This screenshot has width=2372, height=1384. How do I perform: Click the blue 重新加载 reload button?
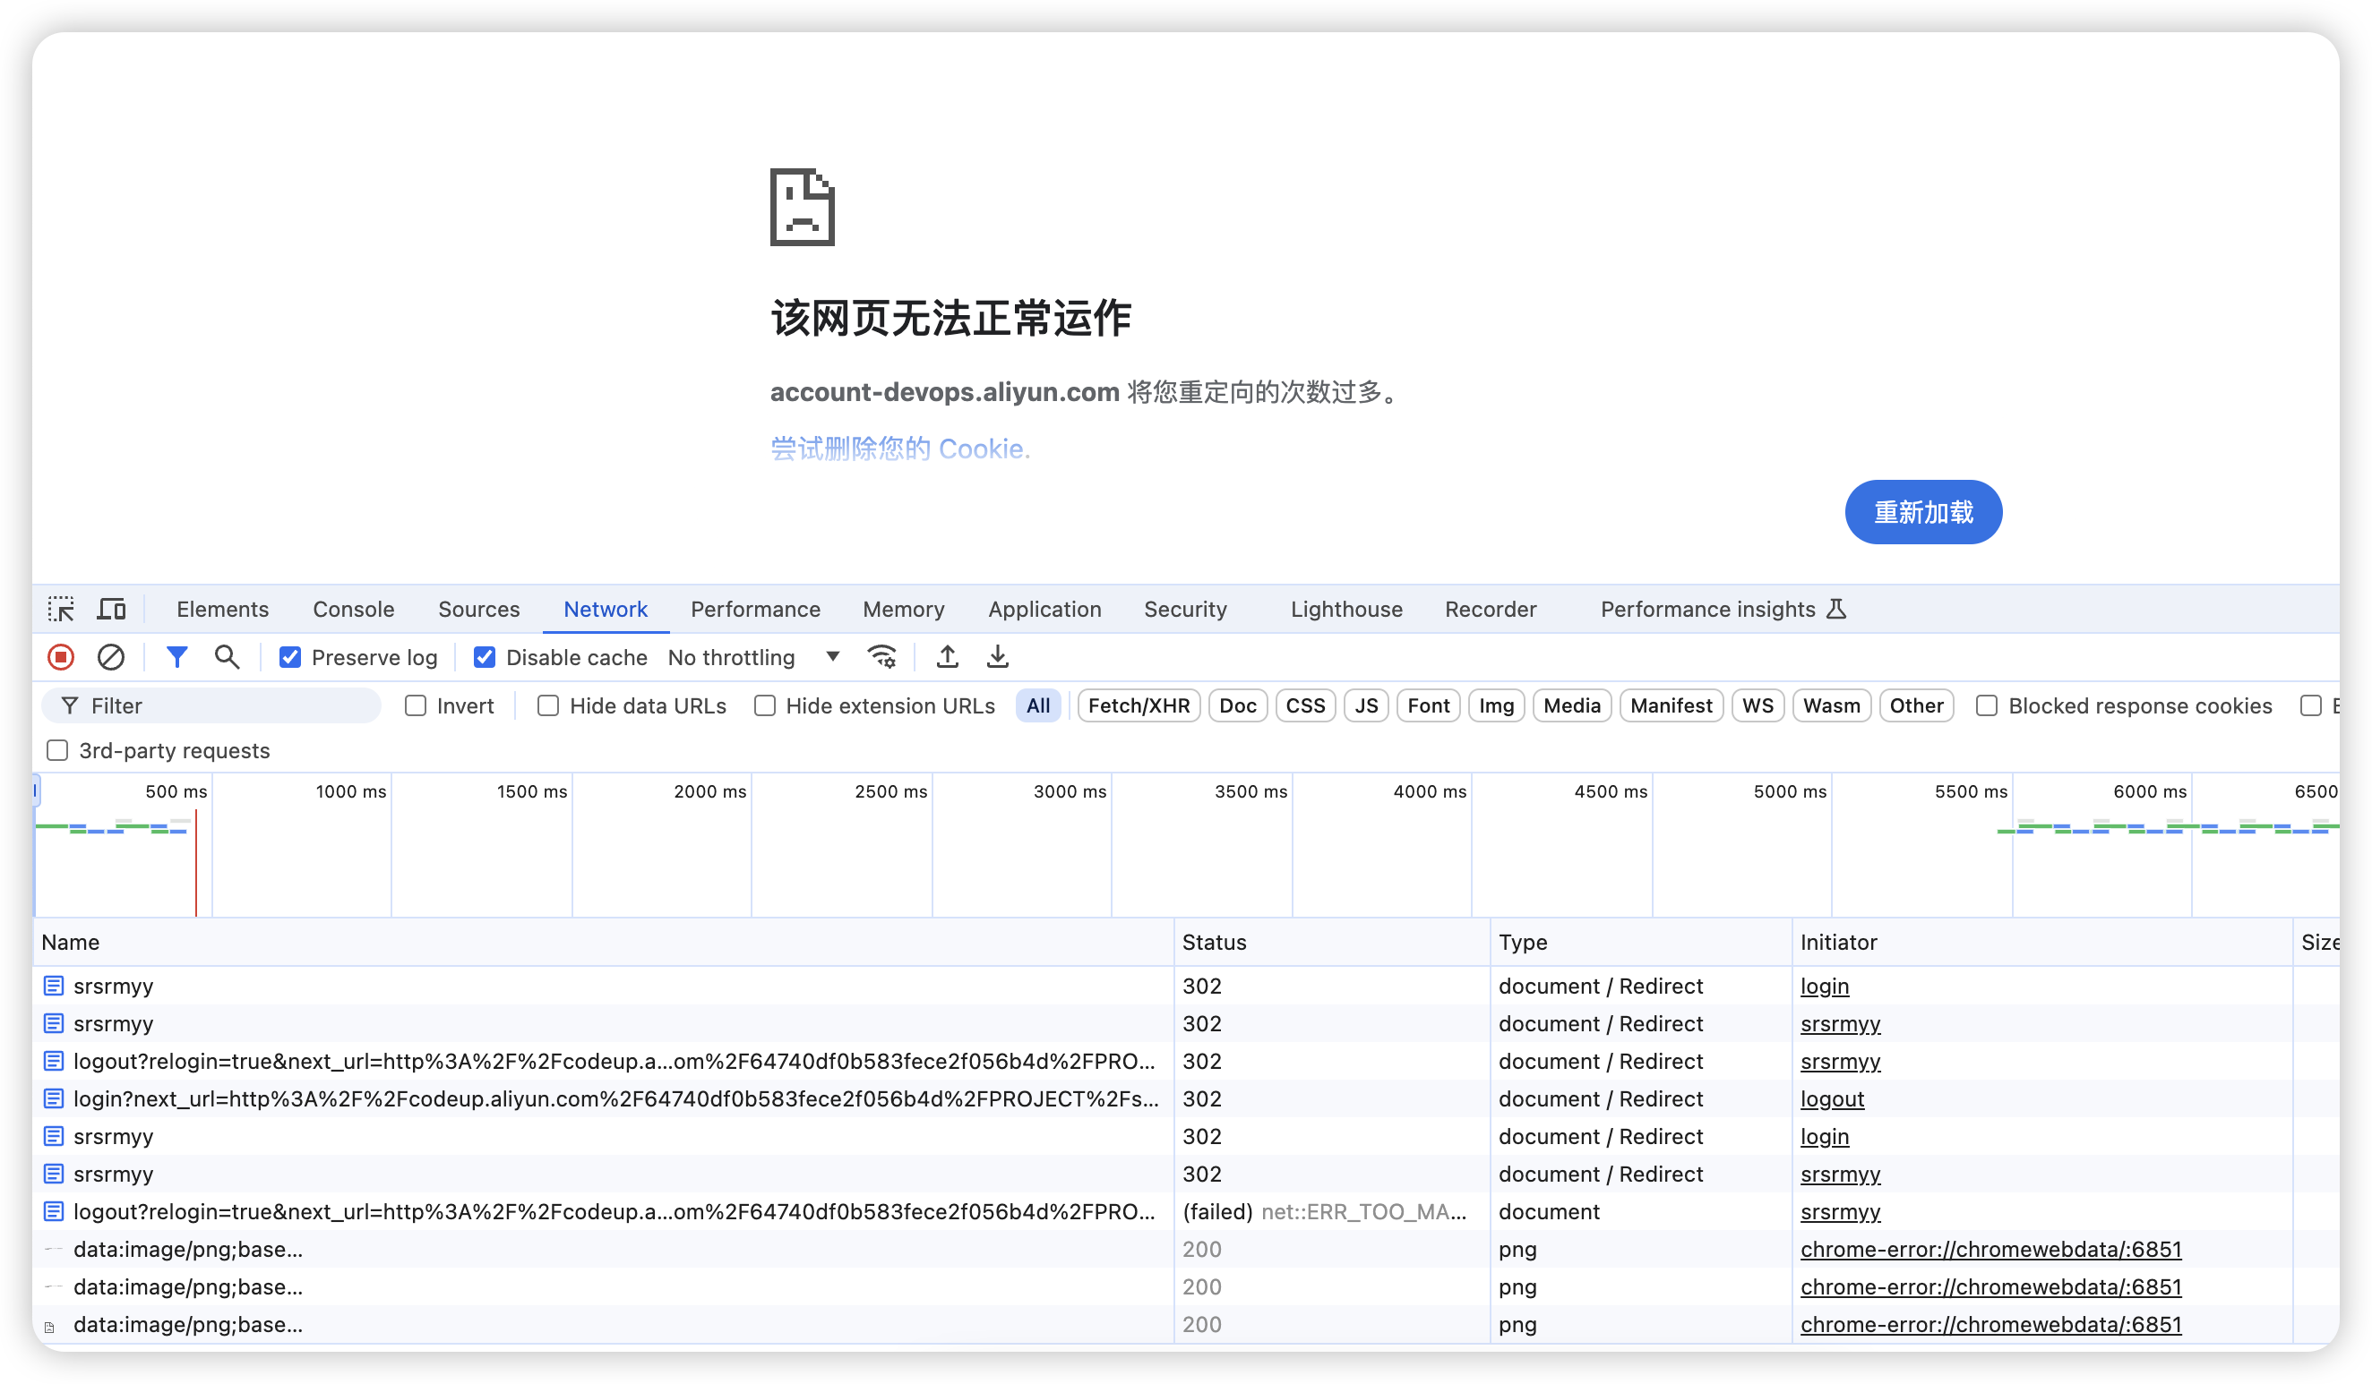pos(1922,513)
